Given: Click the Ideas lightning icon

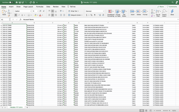Looking at the screenshot, I should [172, 11].
